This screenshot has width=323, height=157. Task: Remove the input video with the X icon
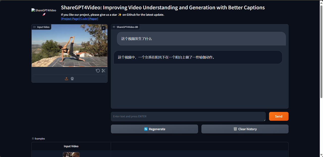[x=103, y=28]
